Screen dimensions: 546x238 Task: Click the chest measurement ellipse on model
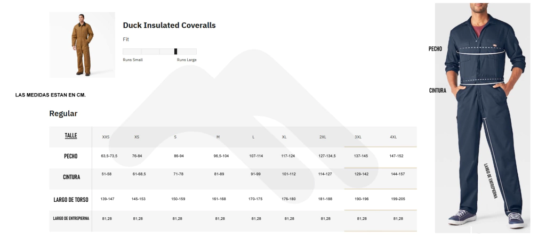click(480, 51)
